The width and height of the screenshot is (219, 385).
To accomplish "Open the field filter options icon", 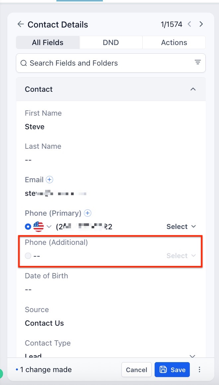I will tap(198, 62).
